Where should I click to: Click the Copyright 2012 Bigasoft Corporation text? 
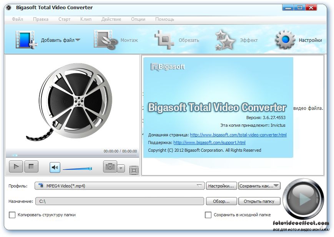[x=204, y=150]
